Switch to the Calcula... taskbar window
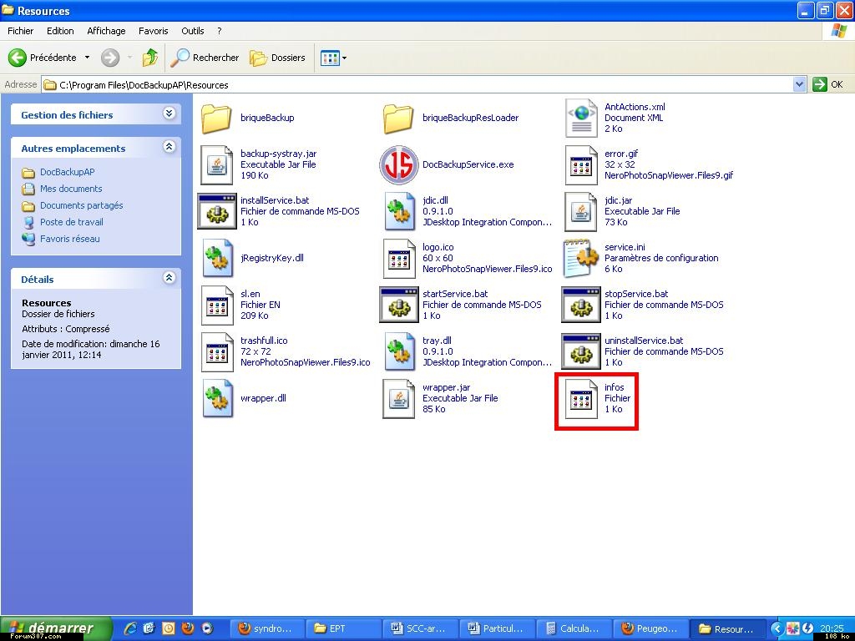The width and height of the screenshot is (855, 641). click(x=574, y=628)
